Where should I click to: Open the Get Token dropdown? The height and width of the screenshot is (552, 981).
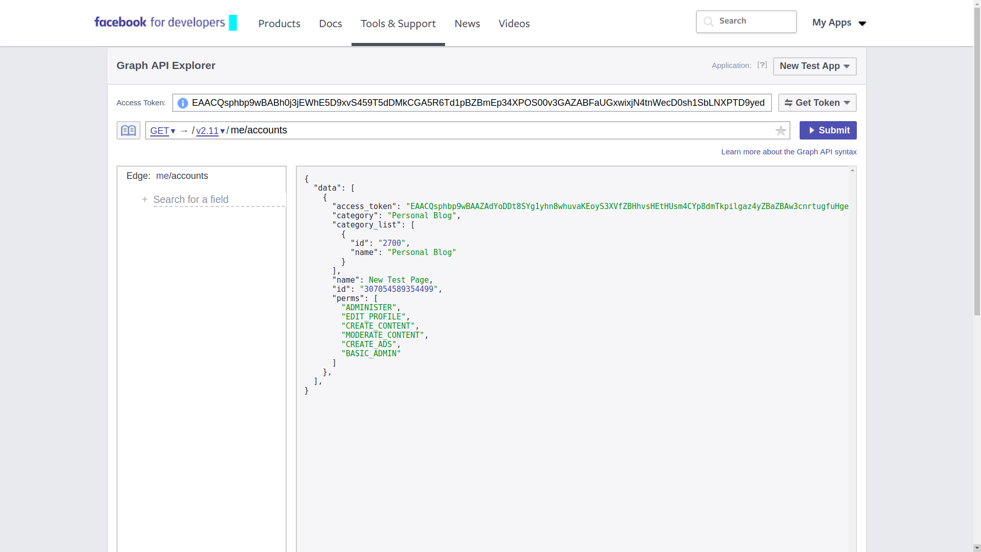[817, 103]
